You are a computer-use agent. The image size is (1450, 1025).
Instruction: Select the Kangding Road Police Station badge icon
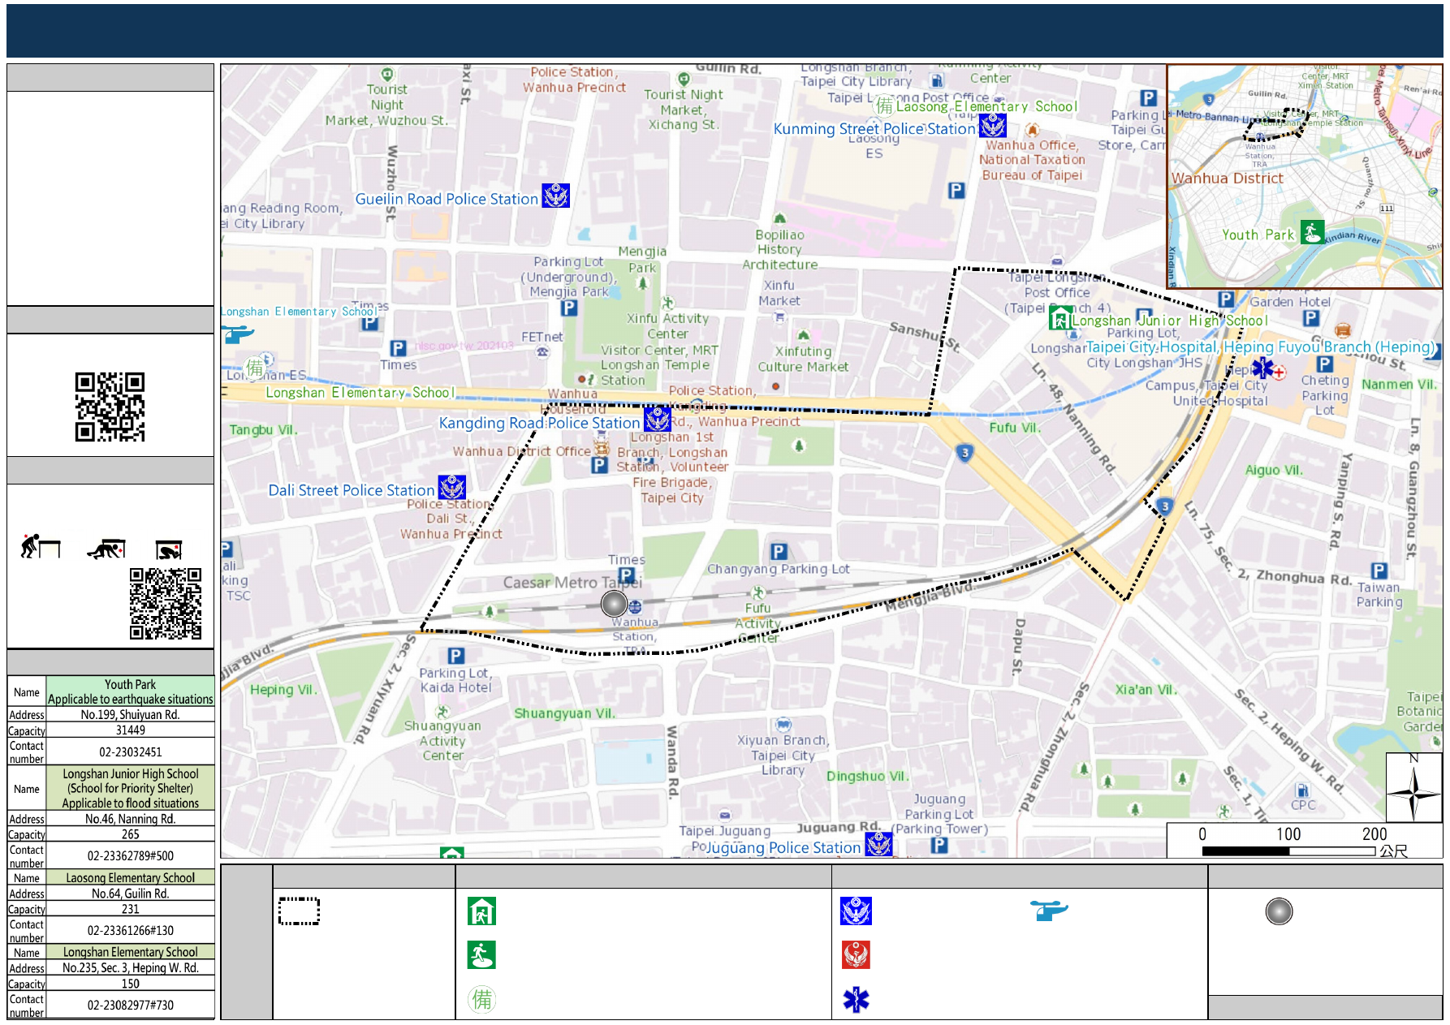click(x=658, y=420)
